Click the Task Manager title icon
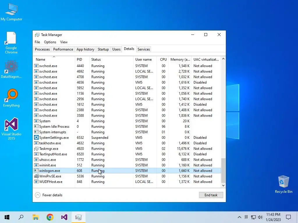 [37, 35]
